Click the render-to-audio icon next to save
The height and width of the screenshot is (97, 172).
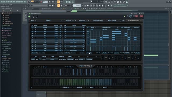pyautogui.click(x=121, y=2)
